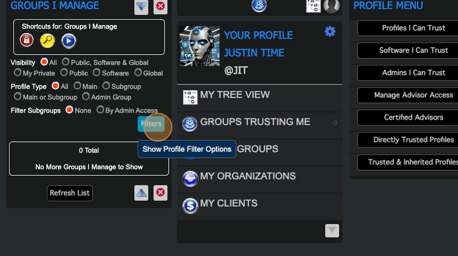Select Software visibility radio button
The width and height of the screenshot is (458, 256).
96,72
